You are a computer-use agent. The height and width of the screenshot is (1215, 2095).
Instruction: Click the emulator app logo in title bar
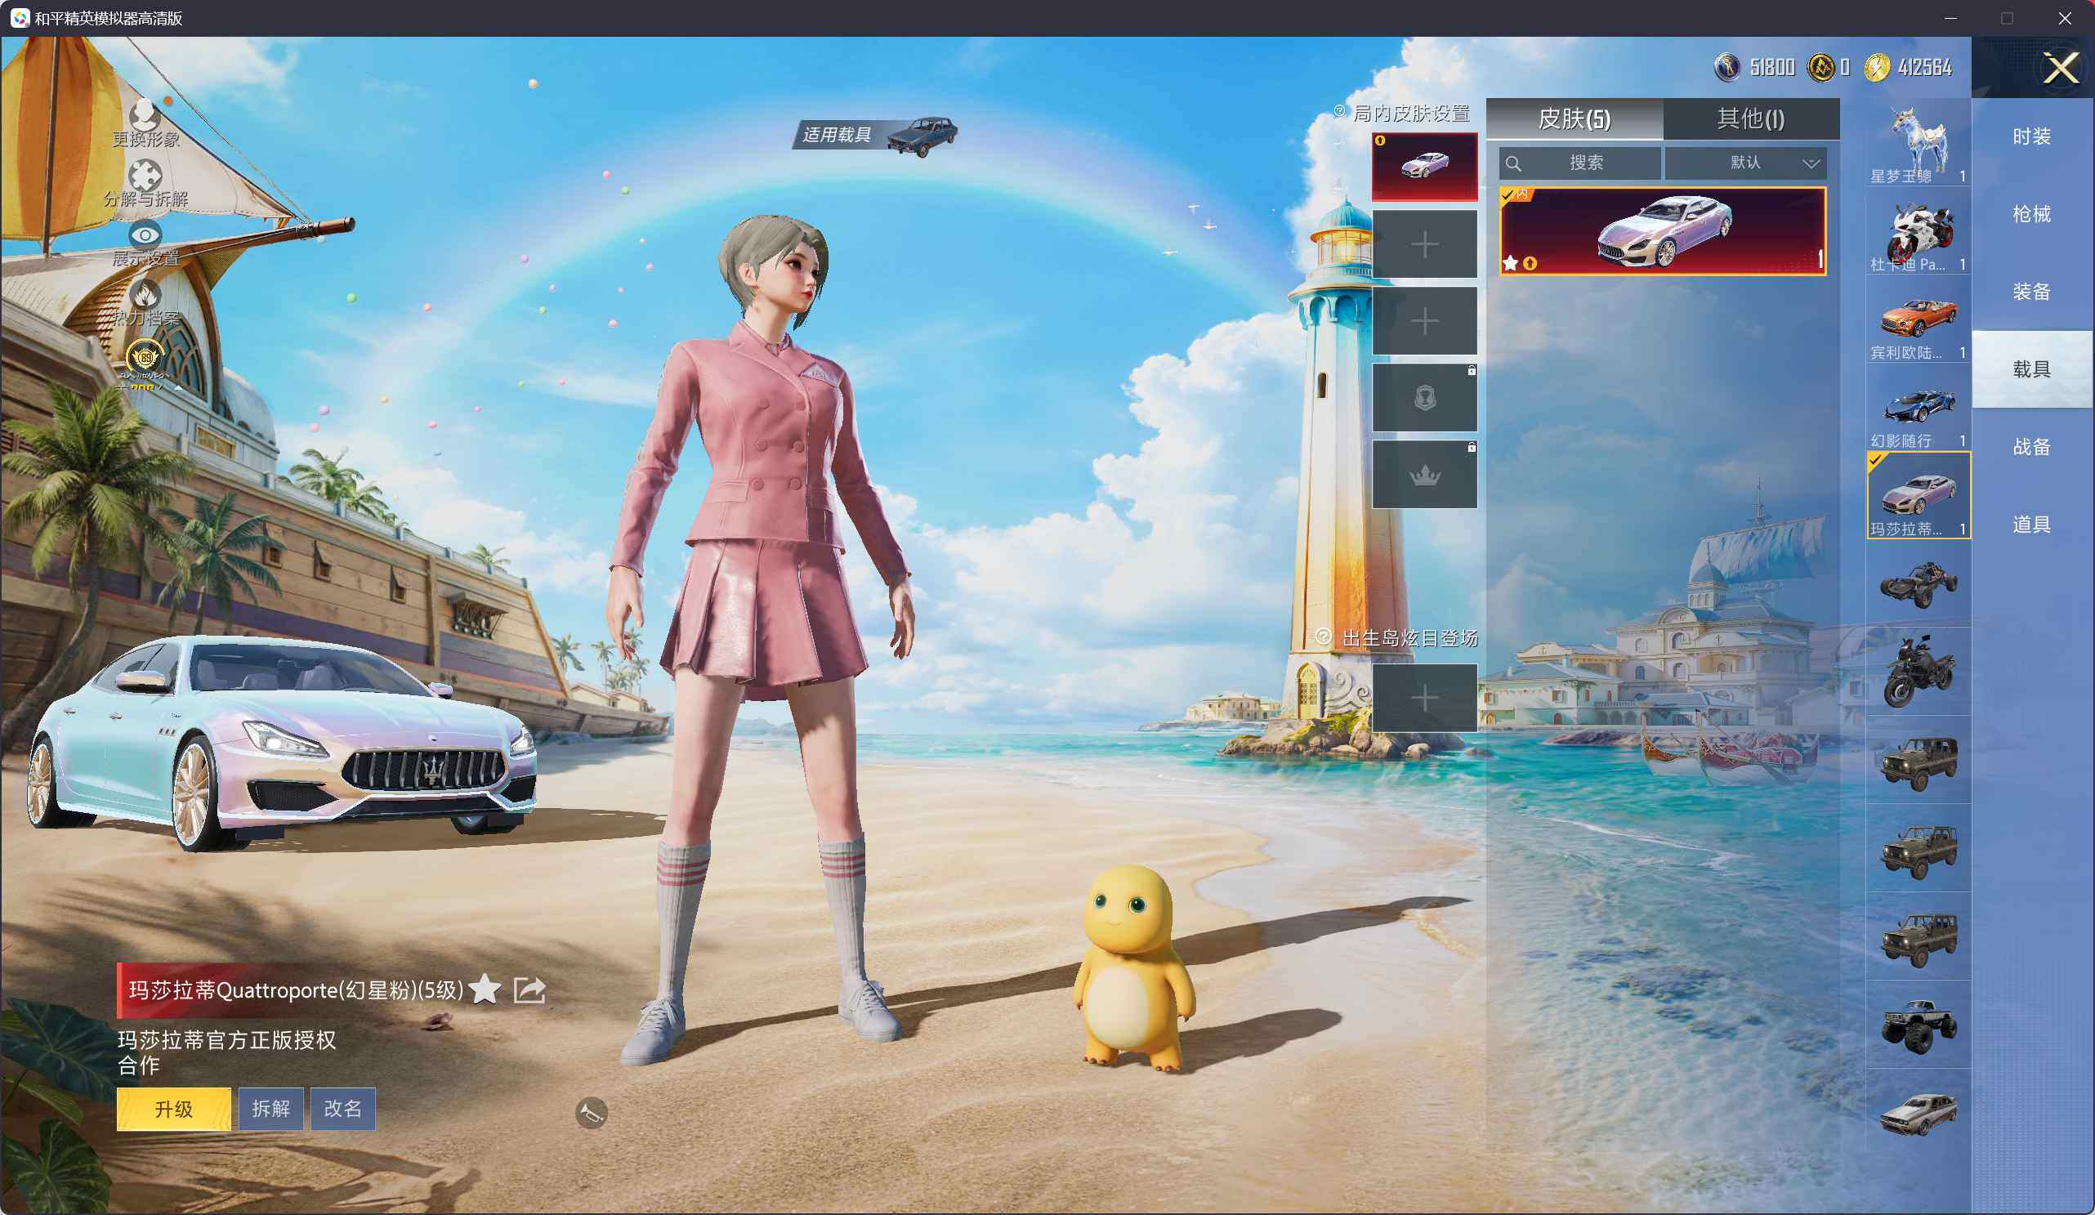point(20,18)
